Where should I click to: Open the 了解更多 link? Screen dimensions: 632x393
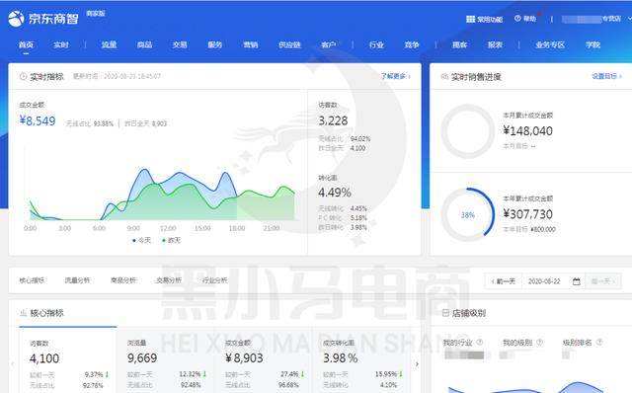click(x=395, y=76)
